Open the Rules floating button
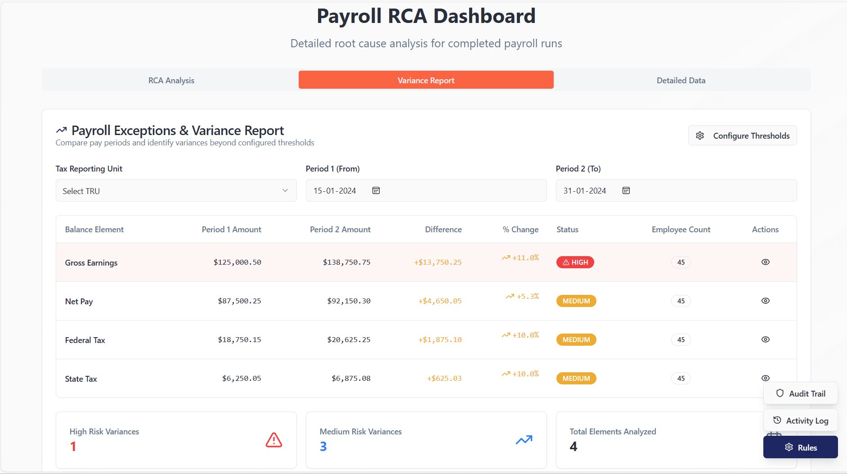847x474 pixels. click(800, 447)
